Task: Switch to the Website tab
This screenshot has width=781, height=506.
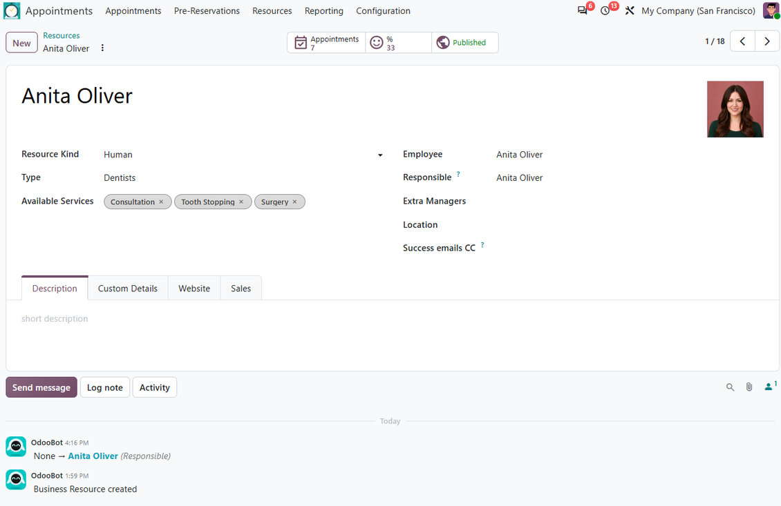Action: pyautogui.click(x=194, y=289)
